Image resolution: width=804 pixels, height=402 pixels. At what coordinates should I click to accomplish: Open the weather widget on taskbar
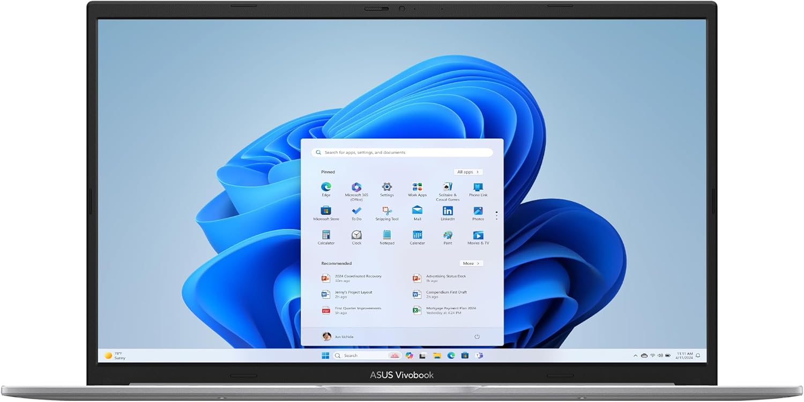click(114, 355)
